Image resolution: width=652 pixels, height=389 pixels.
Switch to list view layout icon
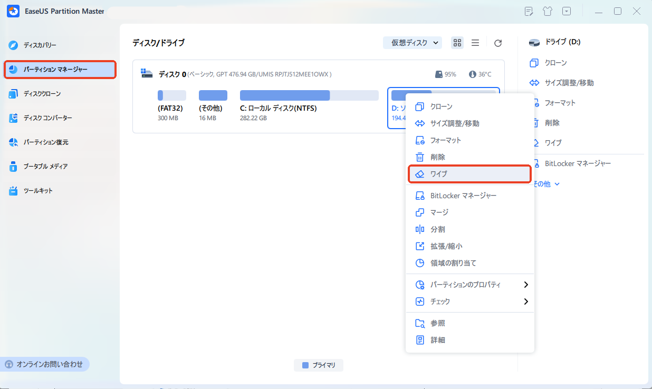click(475, 43)
